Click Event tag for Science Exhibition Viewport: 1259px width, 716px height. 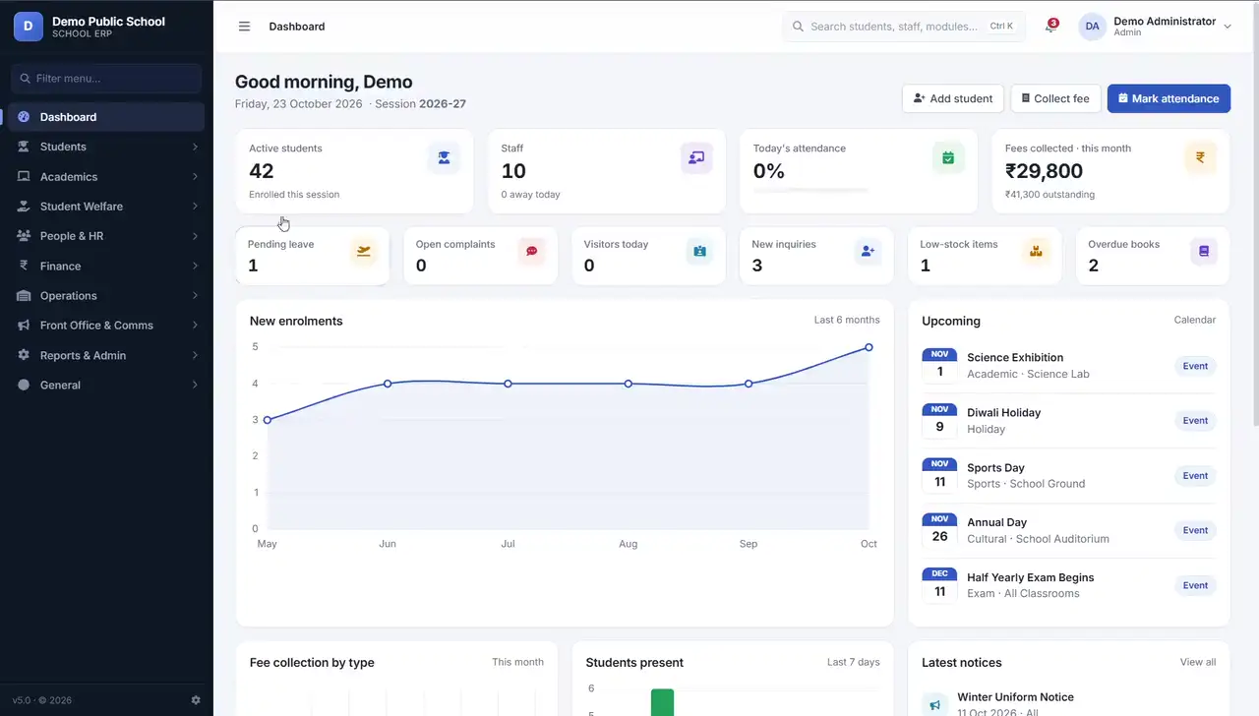pyautogui.click(x=1195, y=366)
